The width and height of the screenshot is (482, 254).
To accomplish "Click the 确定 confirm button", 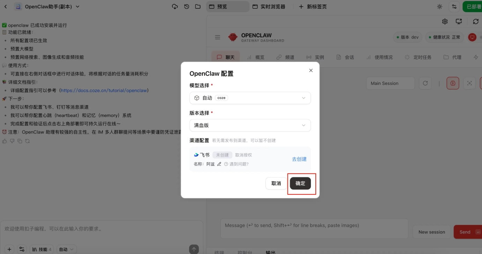I will [300, 183].
